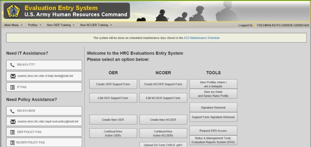Click the NCOER column heading

163,73
